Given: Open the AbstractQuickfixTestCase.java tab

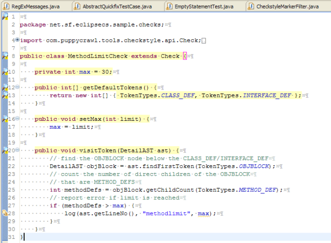Looking at the screenshot, I should coord(117,7).
